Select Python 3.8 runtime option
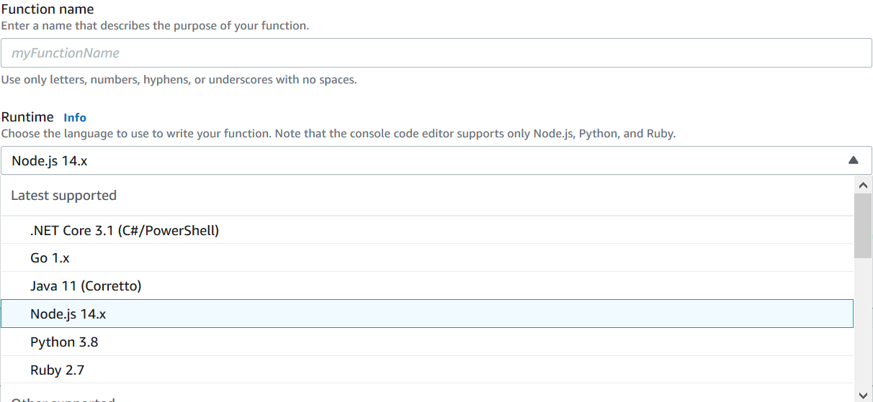Image resolution: width=873 pixels, height=402 pixels. (x=427, y=342)
